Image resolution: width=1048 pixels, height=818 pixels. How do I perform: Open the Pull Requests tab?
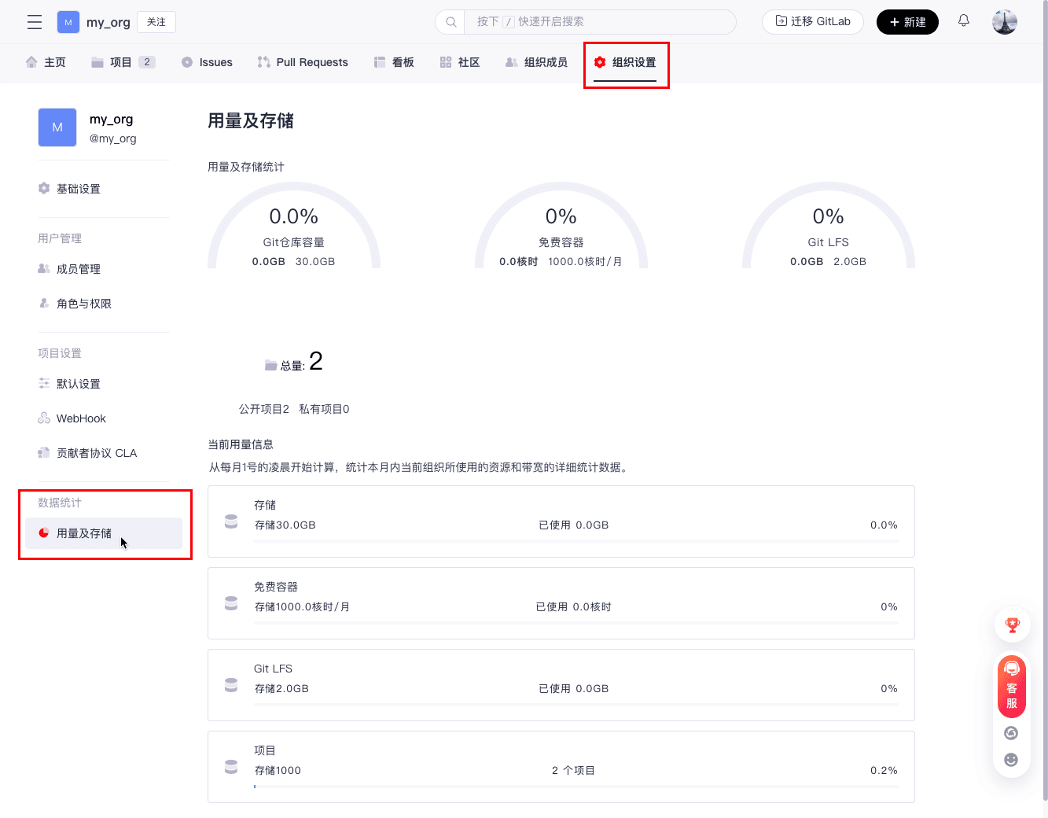click(303, 62)
